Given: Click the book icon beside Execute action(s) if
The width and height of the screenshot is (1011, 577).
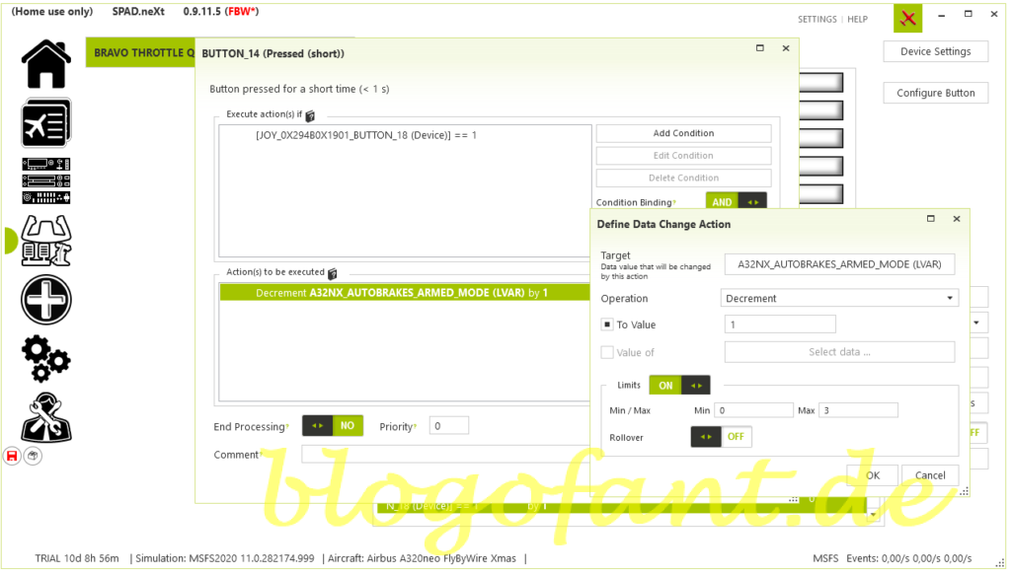Looking at the screenshot, I should (310, 116).
